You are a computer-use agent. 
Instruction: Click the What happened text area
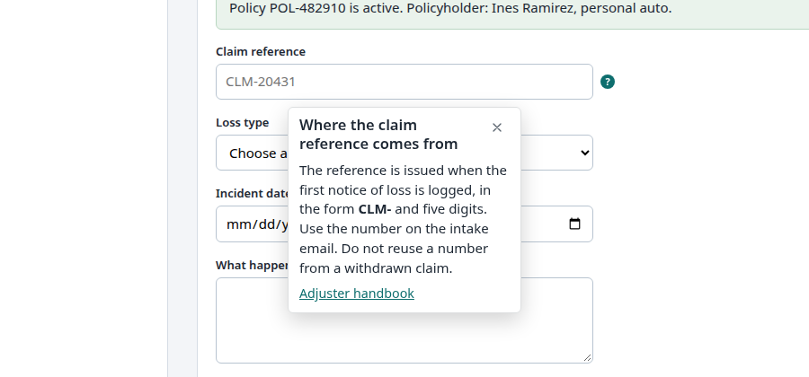pyautogui.click(x=404, y=320)
